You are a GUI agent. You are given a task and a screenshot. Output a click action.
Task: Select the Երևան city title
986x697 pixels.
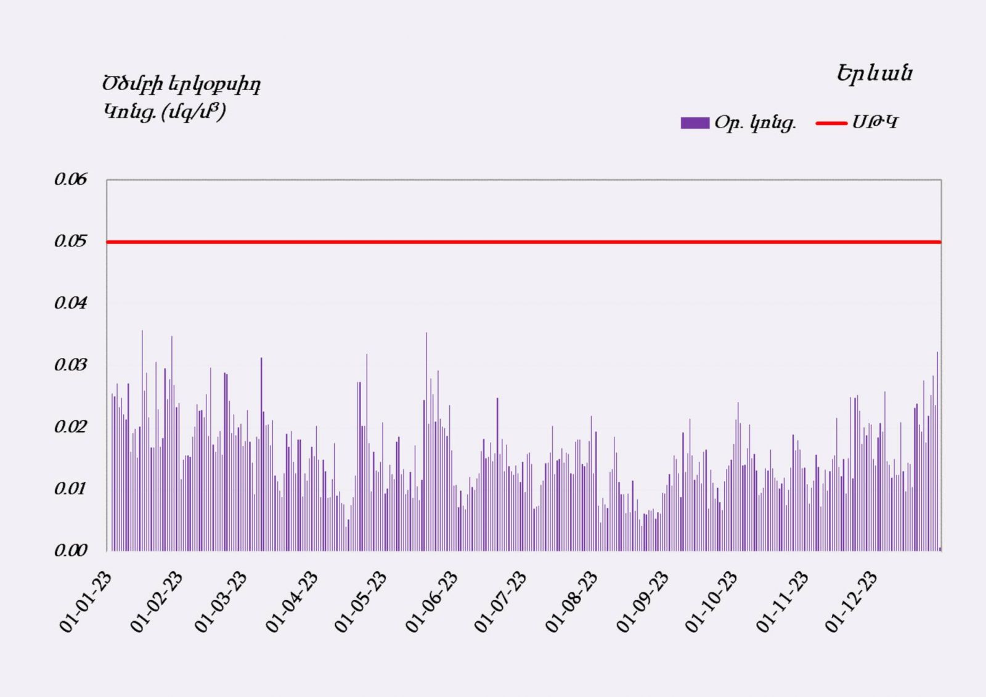click(x=874, y=74)
